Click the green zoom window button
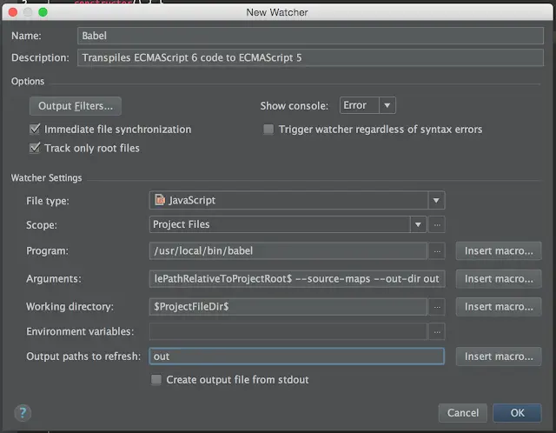The width and height of the screenshot is (556, 433). point(43,12)
